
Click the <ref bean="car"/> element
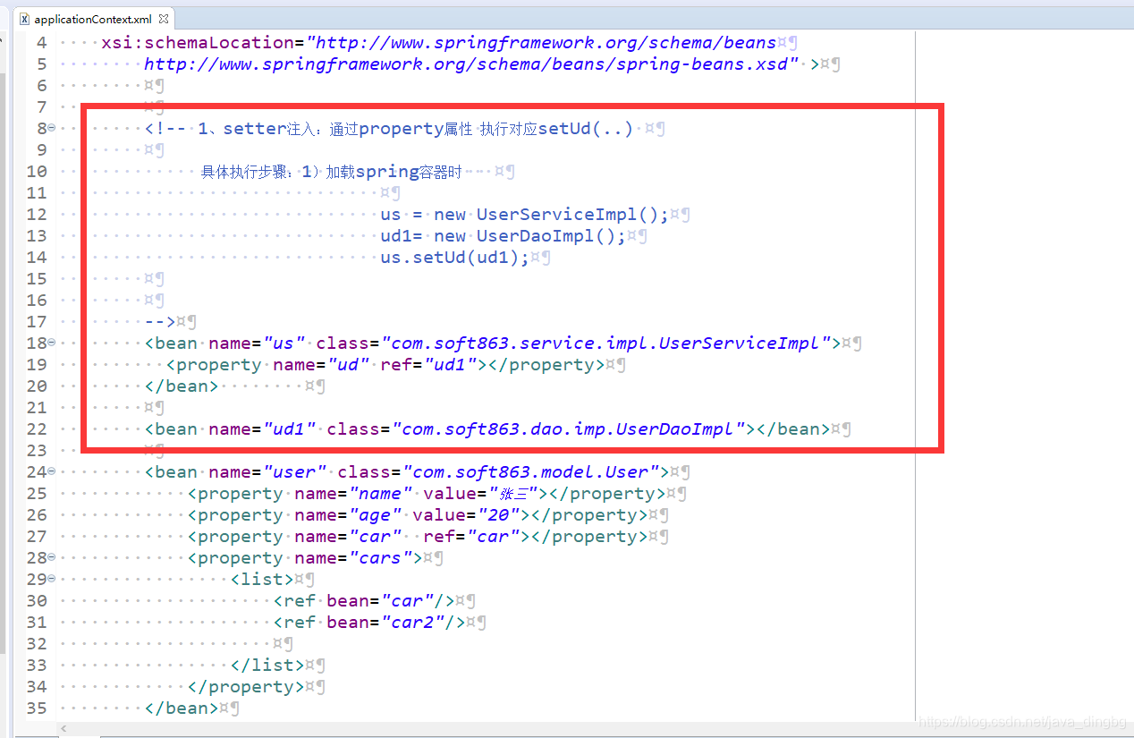pyautogui.click(x=364, y=601)
